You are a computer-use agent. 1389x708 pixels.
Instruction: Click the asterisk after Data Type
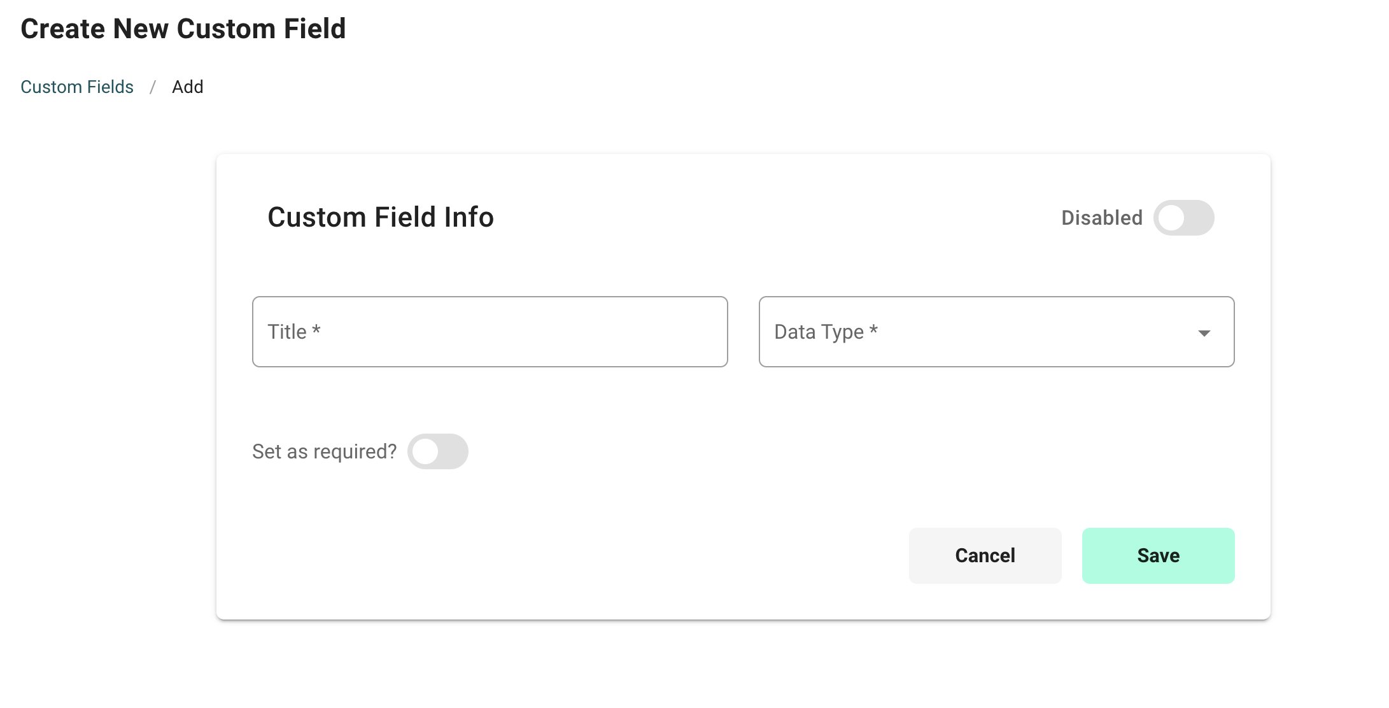873,330
